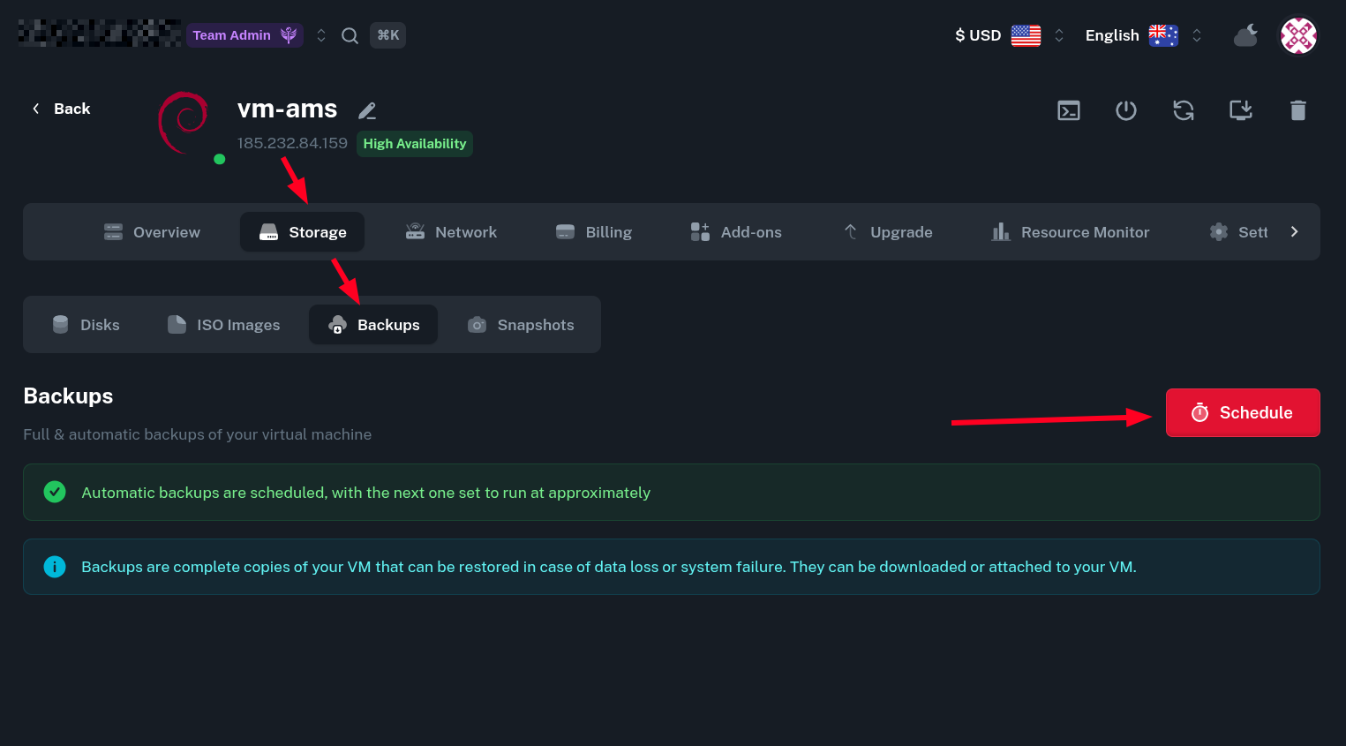The image size is (1346, 746).
Task: Click the reinstall OS icon
Action: coord(1240,110)
